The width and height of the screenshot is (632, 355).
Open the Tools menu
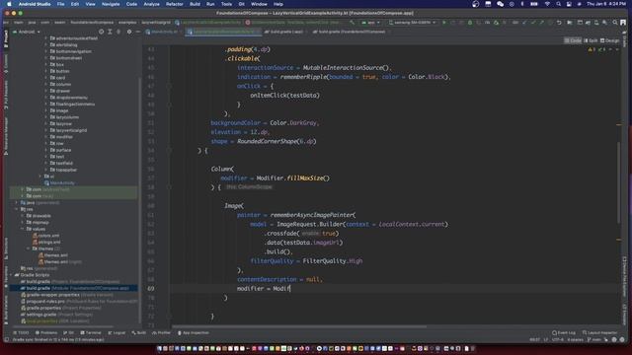click(226, 4)
